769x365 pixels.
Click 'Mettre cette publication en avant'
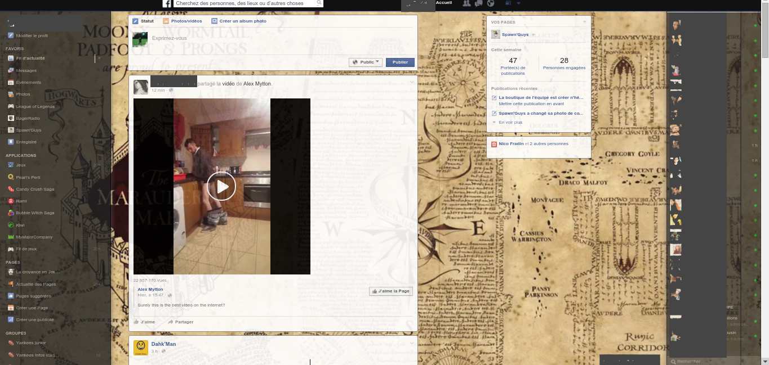(531, 103)
